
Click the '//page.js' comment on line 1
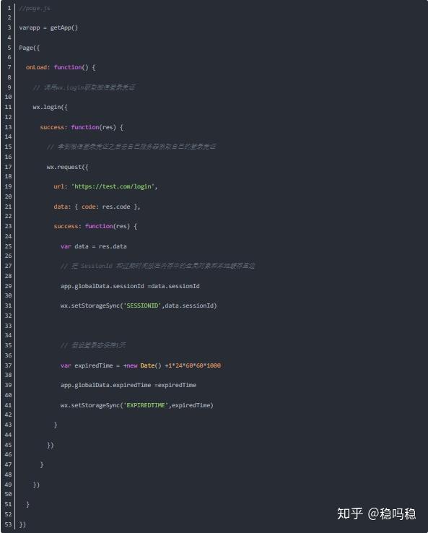click(x=35, y=8)
